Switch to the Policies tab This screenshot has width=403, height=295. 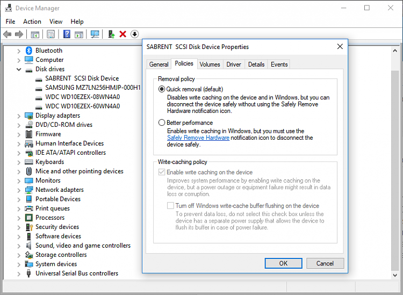click(x=184, y=63)
